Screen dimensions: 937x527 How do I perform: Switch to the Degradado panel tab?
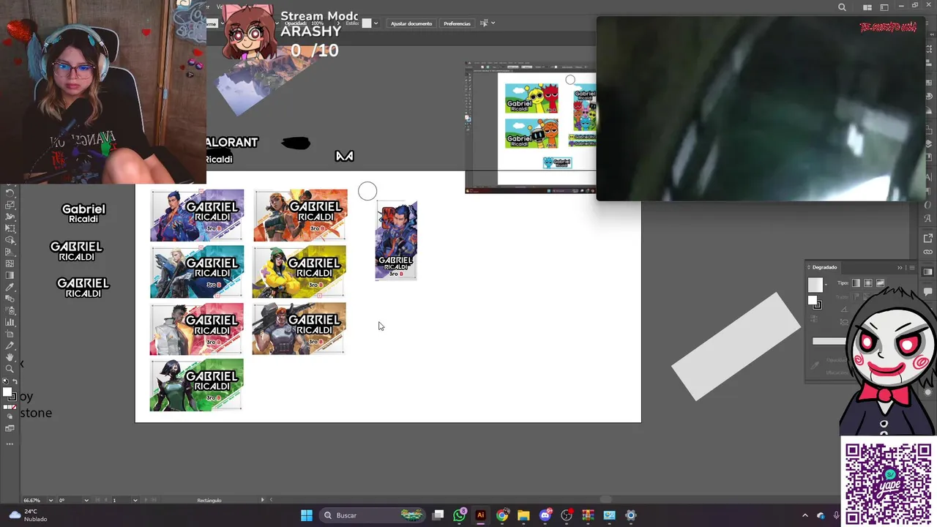[825, 267]
